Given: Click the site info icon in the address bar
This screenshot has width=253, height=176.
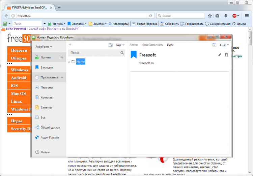Looking at the screenshot, I should pos(13,16).
